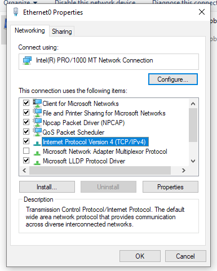This screenshot has height=271, width=217.
Task: Uncheck File and Printer Sharing for Microsoft Networks
Action: tap(26, 113)
